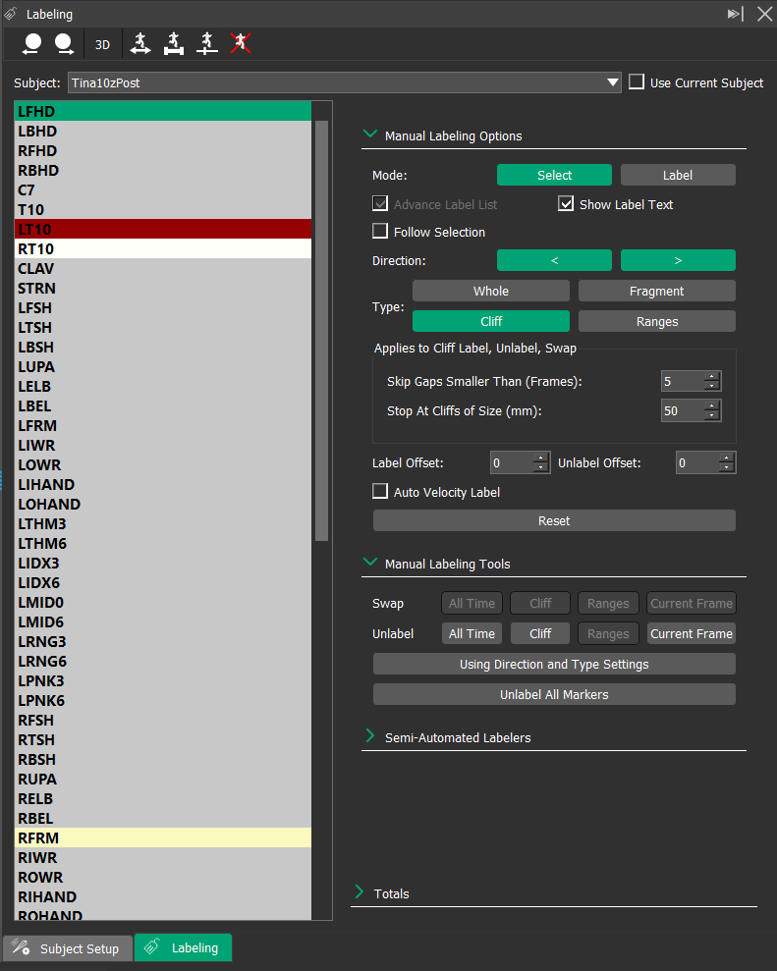Enable the Auto Velocity Label checkbox
Screen dimensions: 777x971
381,492
